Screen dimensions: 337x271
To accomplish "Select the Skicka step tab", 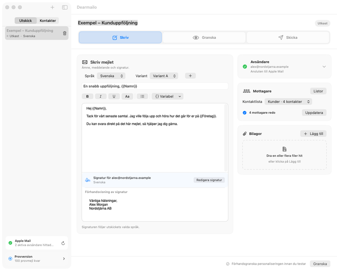I will [x=288, y=38].
